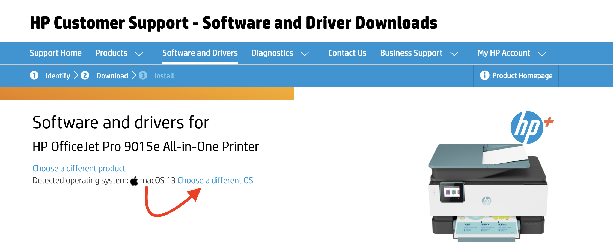Go back to step 1 Identify
Viewport: 613px width, 244px height.
tap(50, 75)
